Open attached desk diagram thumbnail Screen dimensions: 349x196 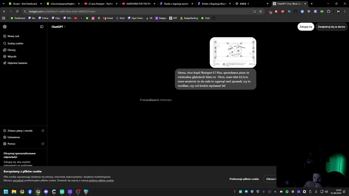[x=233, y=53]
